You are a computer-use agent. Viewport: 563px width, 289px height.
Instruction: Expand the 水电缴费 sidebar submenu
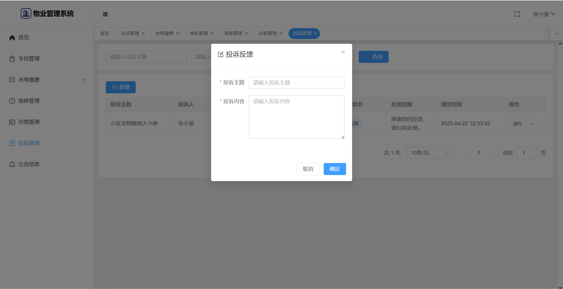(84, 80)
